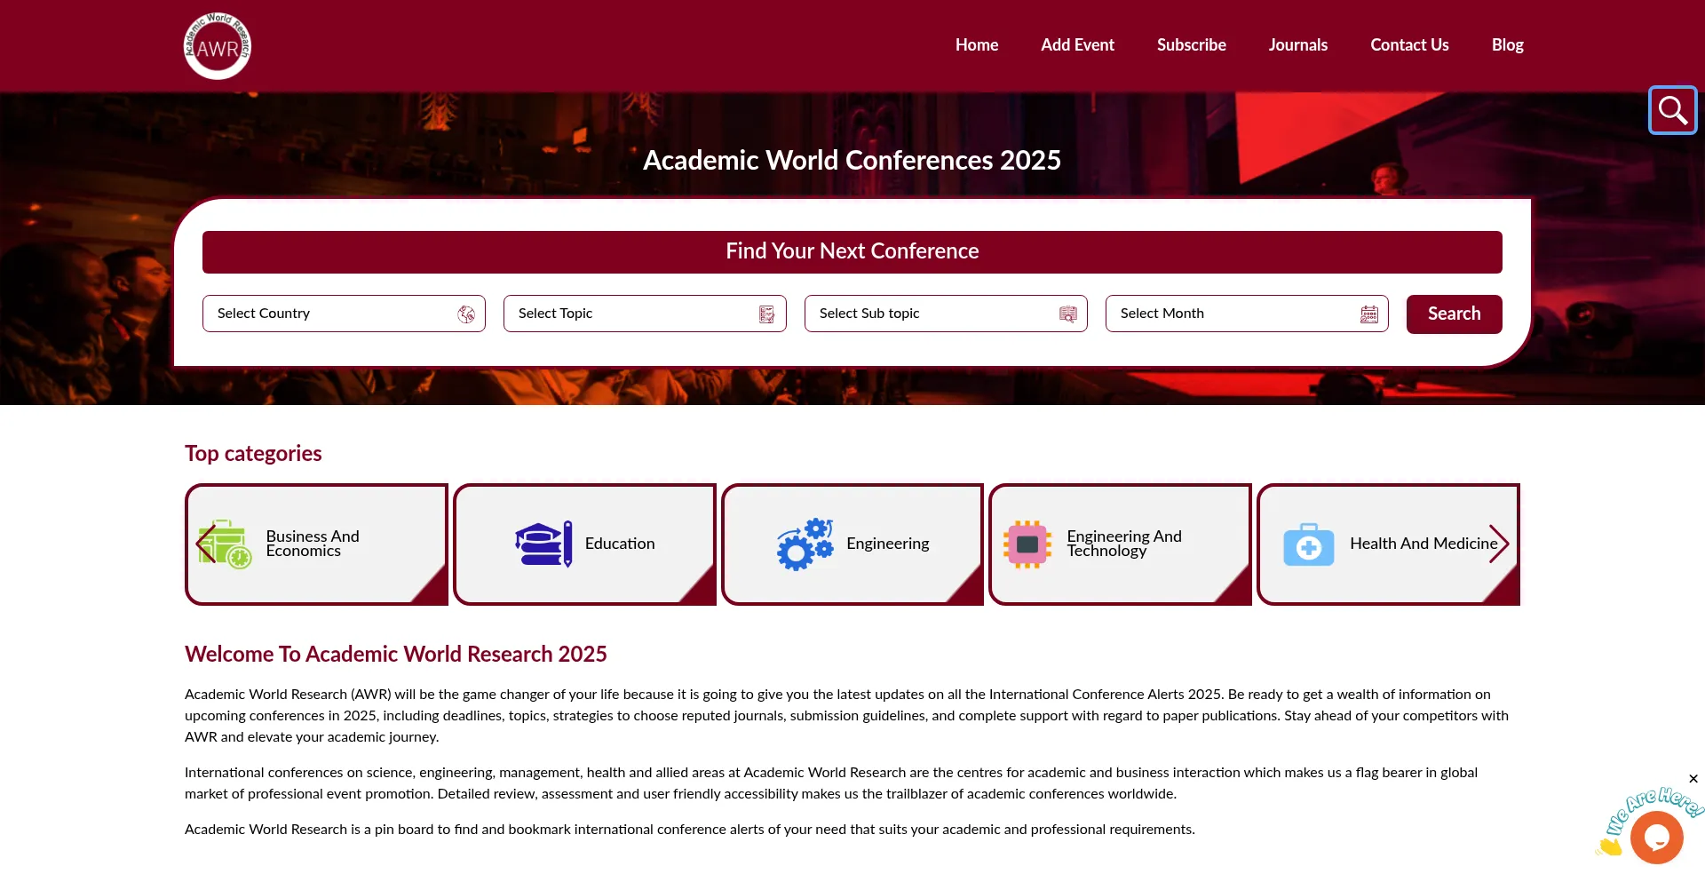Viewport: 1705px width, 882px height.
Task: Click the Engineering And Technology chip icon
Action: (x=1027, y=544)
